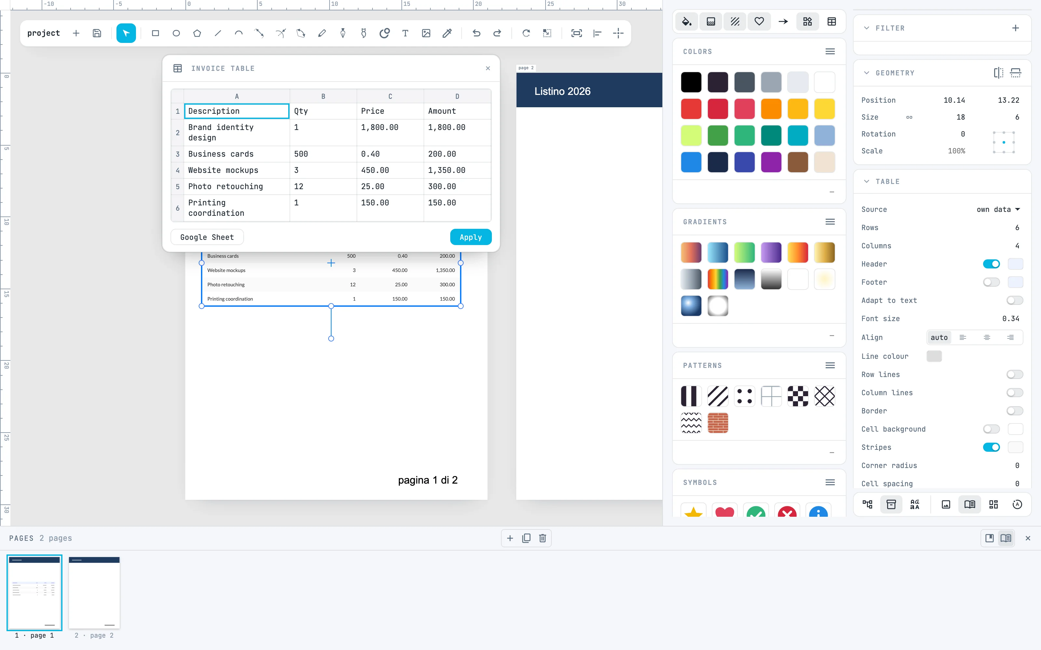Image resolution: width=1041 pixels, height=650 pixels.
Task: Turn off the Header toggle
Action: (991, 264)
